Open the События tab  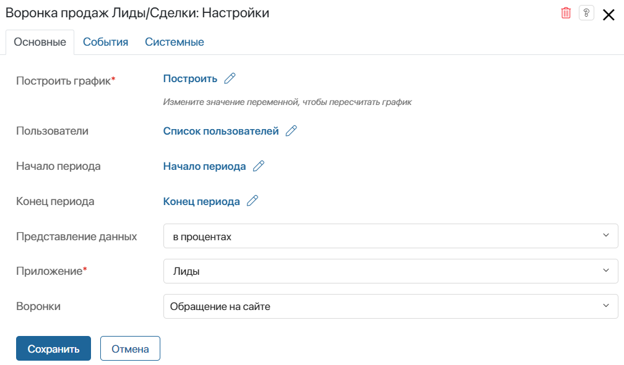pyautogui.click(x=105, y=42)
